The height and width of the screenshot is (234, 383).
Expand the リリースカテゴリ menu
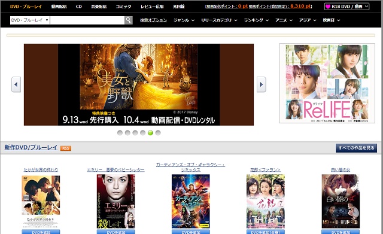[219, 20]
